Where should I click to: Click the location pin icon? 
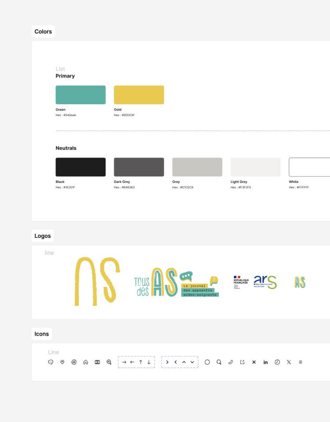[62, 362]
